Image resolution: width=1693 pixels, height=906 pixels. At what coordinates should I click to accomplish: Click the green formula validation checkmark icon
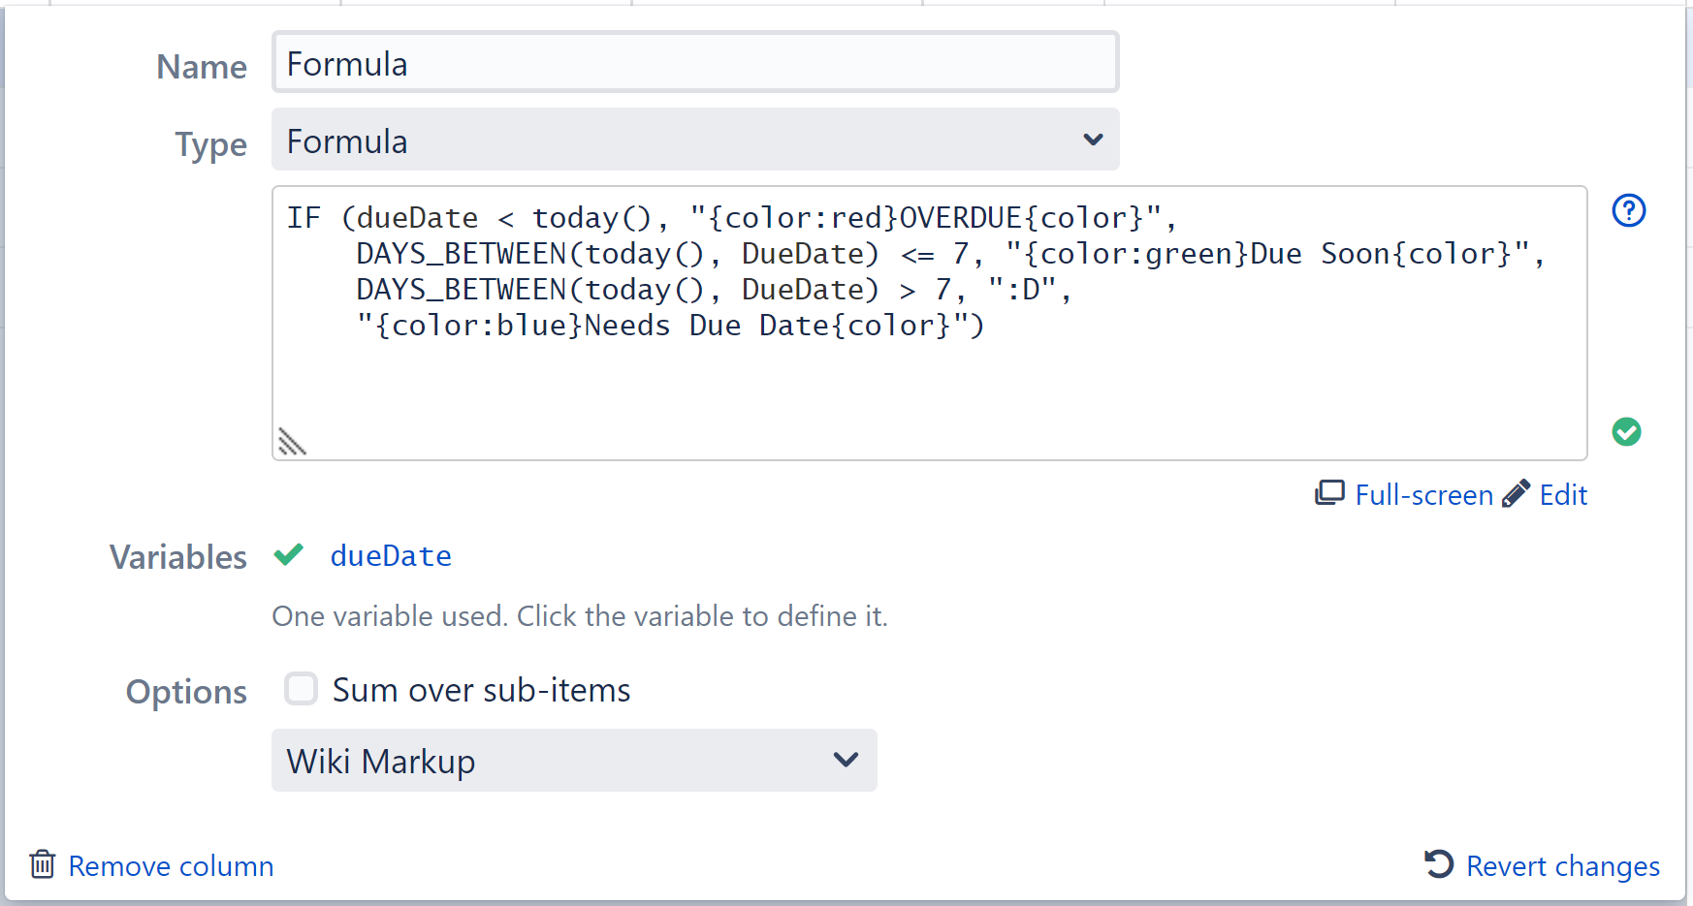click(1627, 432)
